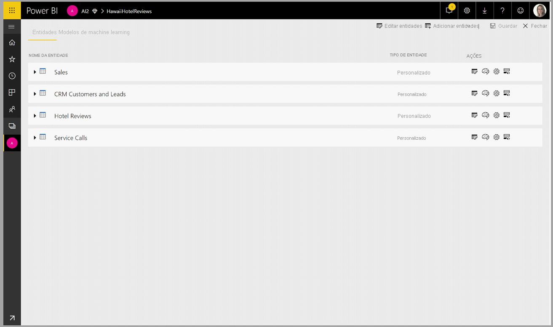Click incremental refresh icon for Sales
The width and height of the screenshot is (553, 327).
(507, 72)
